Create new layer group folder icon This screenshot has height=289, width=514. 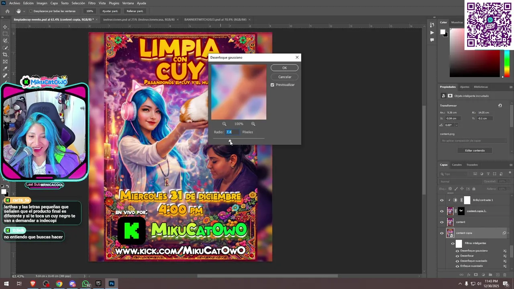point(490,275)
